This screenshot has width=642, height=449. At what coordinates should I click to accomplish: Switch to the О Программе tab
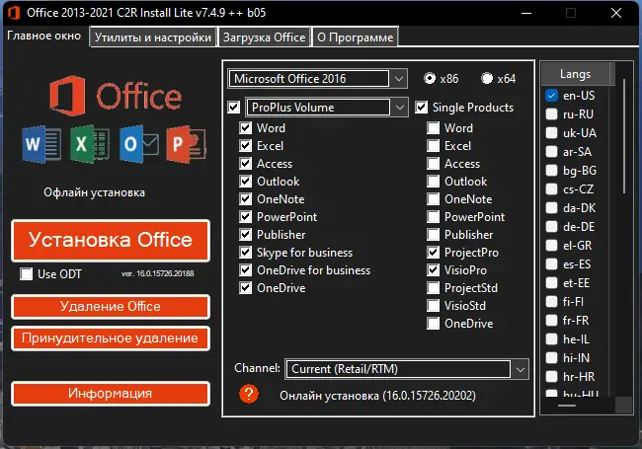click(x=355, y=37)
